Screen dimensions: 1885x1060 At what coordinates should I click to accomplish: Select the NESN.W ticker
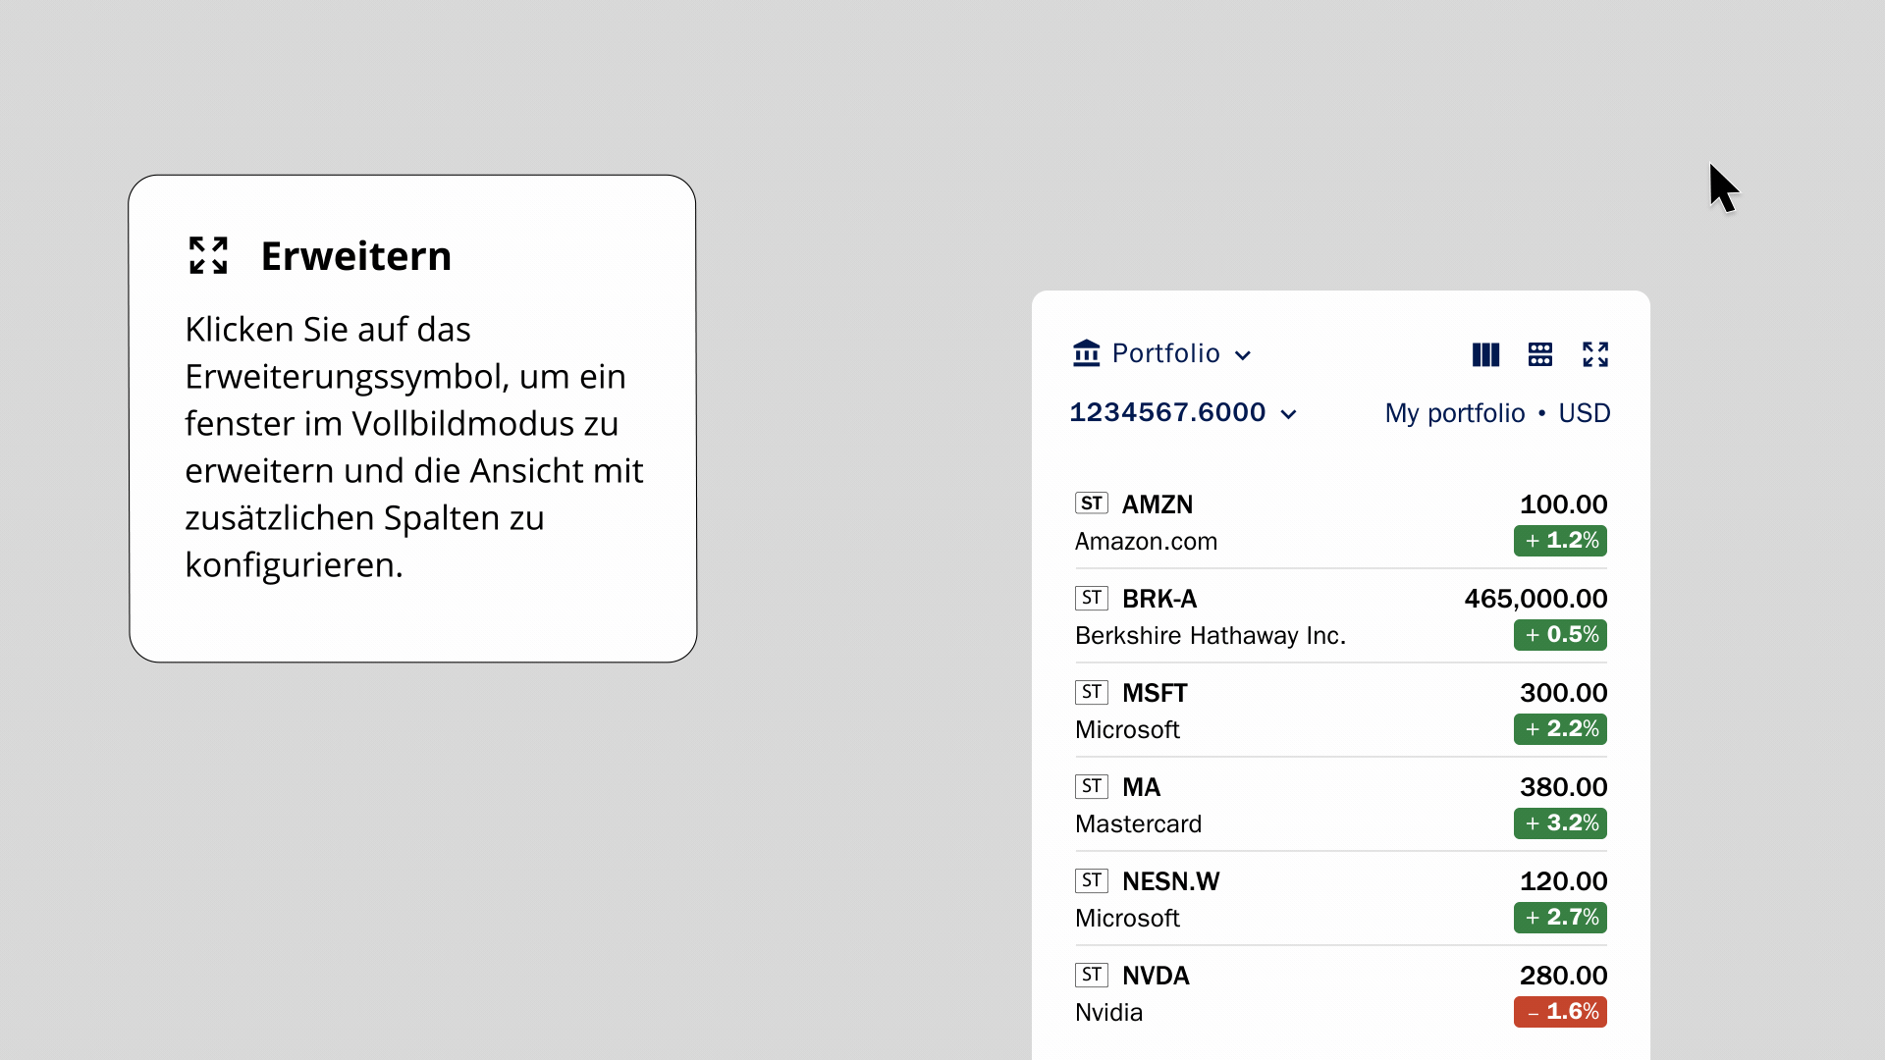click(x=1170, y=881)
